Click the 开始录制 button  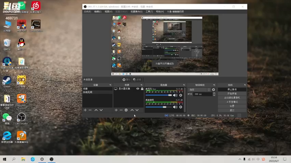tap(232, 93)
